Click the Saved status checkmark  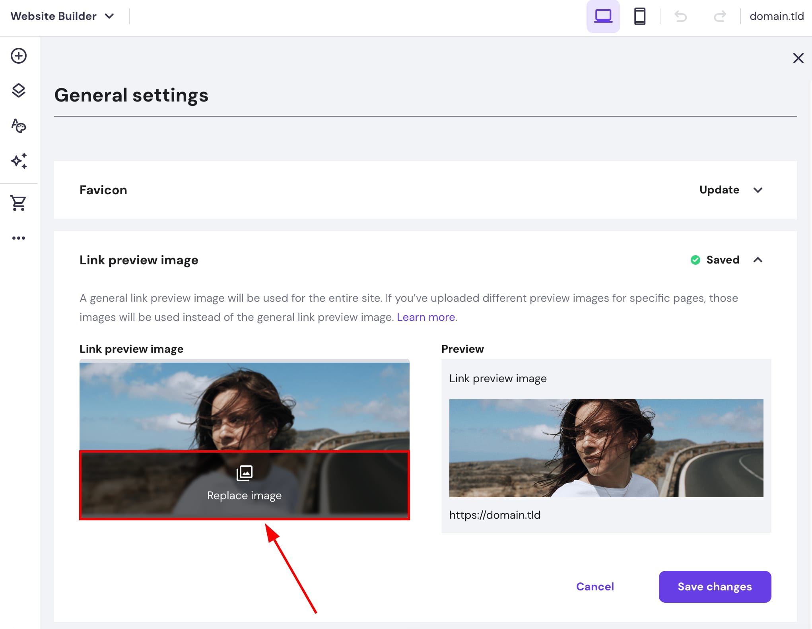point(695,260)
